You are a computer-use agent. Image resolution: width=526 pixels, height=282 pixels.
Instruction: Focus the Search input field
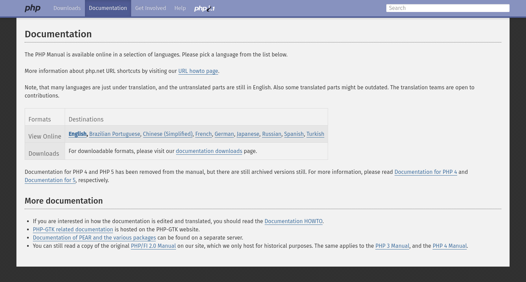[448, 8]
